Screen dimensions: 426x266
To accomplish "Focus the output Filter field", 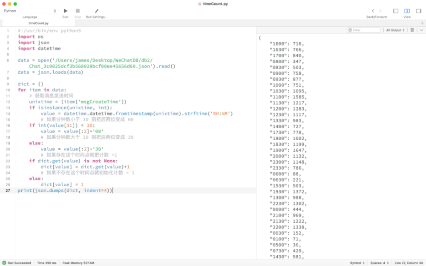I will [364, 30].
